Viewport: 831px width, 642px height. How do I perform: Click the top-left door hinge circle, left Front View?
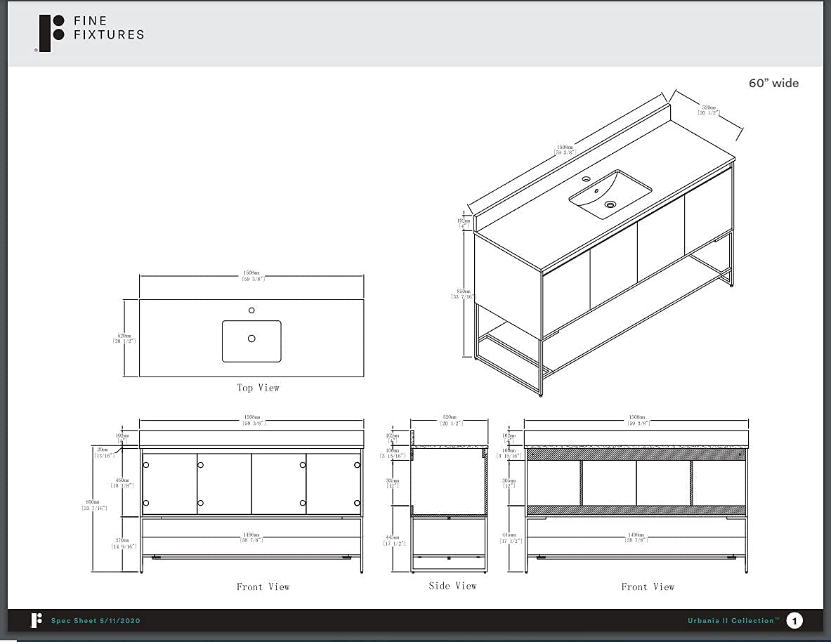[x=146, y=465]
